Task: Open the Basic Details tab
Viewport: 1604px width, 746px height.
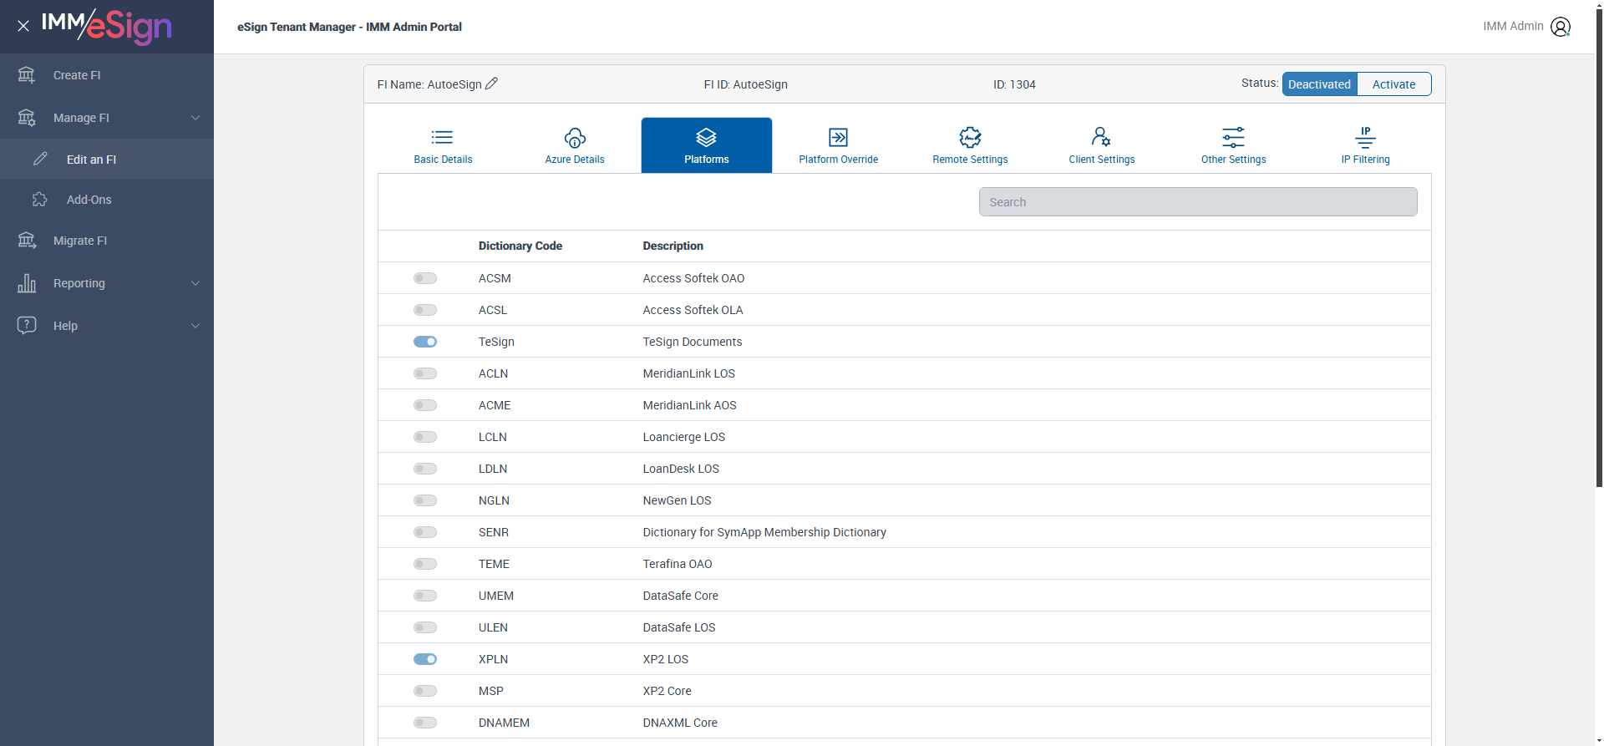Action: pyautogui.click(x=443, y=145)
